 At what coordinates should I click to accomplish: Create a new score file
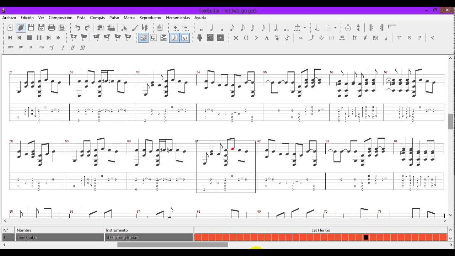click(10, 27)
